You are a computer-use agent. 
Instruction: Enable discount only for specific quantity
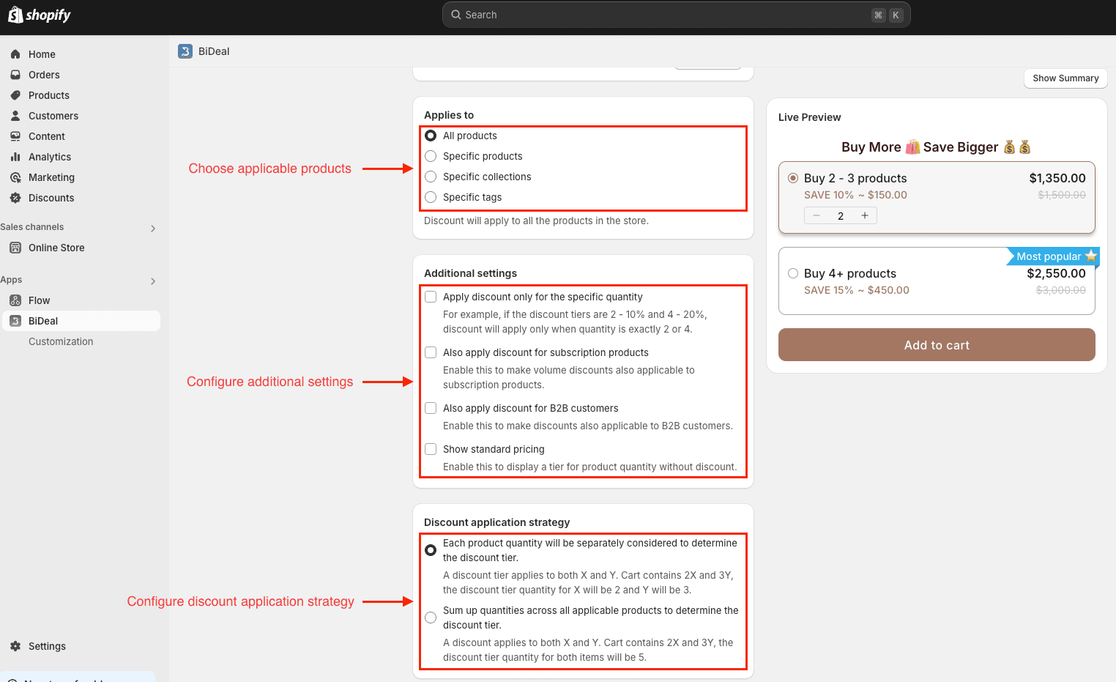coord(431,297)
